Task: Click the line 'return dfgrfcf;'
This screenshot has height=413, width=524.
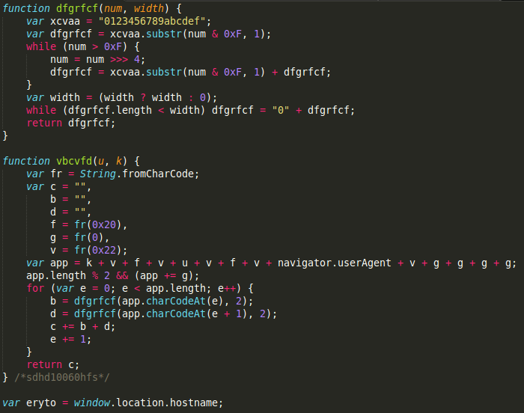Action: pos(71,123)
